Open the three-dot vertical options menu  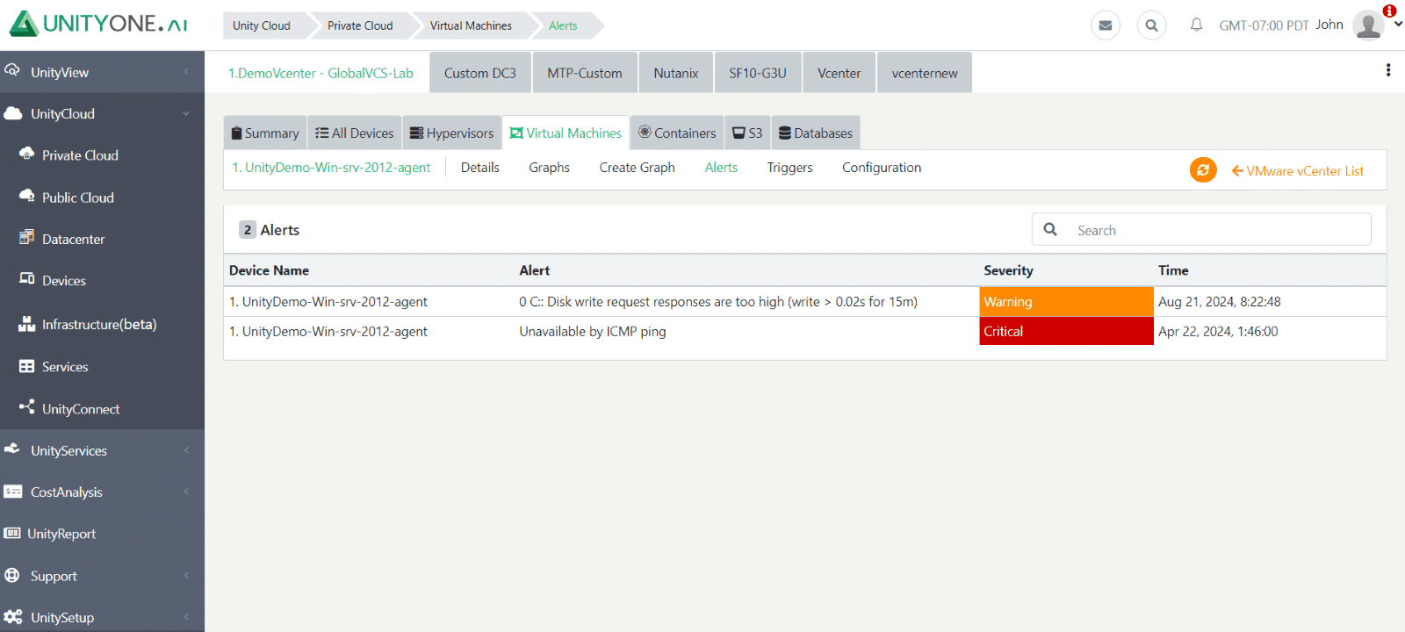pyautogui.click(x=1388, y=70)
